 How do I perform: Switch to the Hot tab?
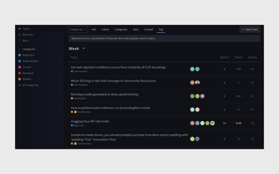[x=93, y=30]
